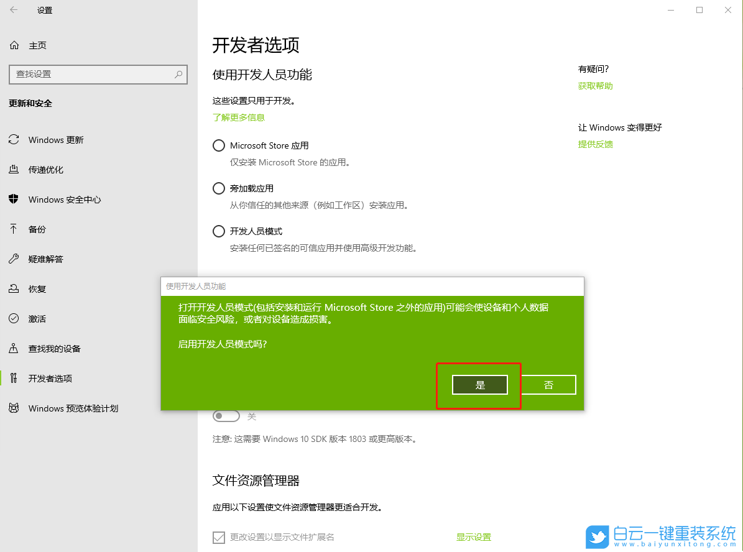Click the 提供反馈 link
Viewport: 743px width, 552px height.
pos(595,144)
